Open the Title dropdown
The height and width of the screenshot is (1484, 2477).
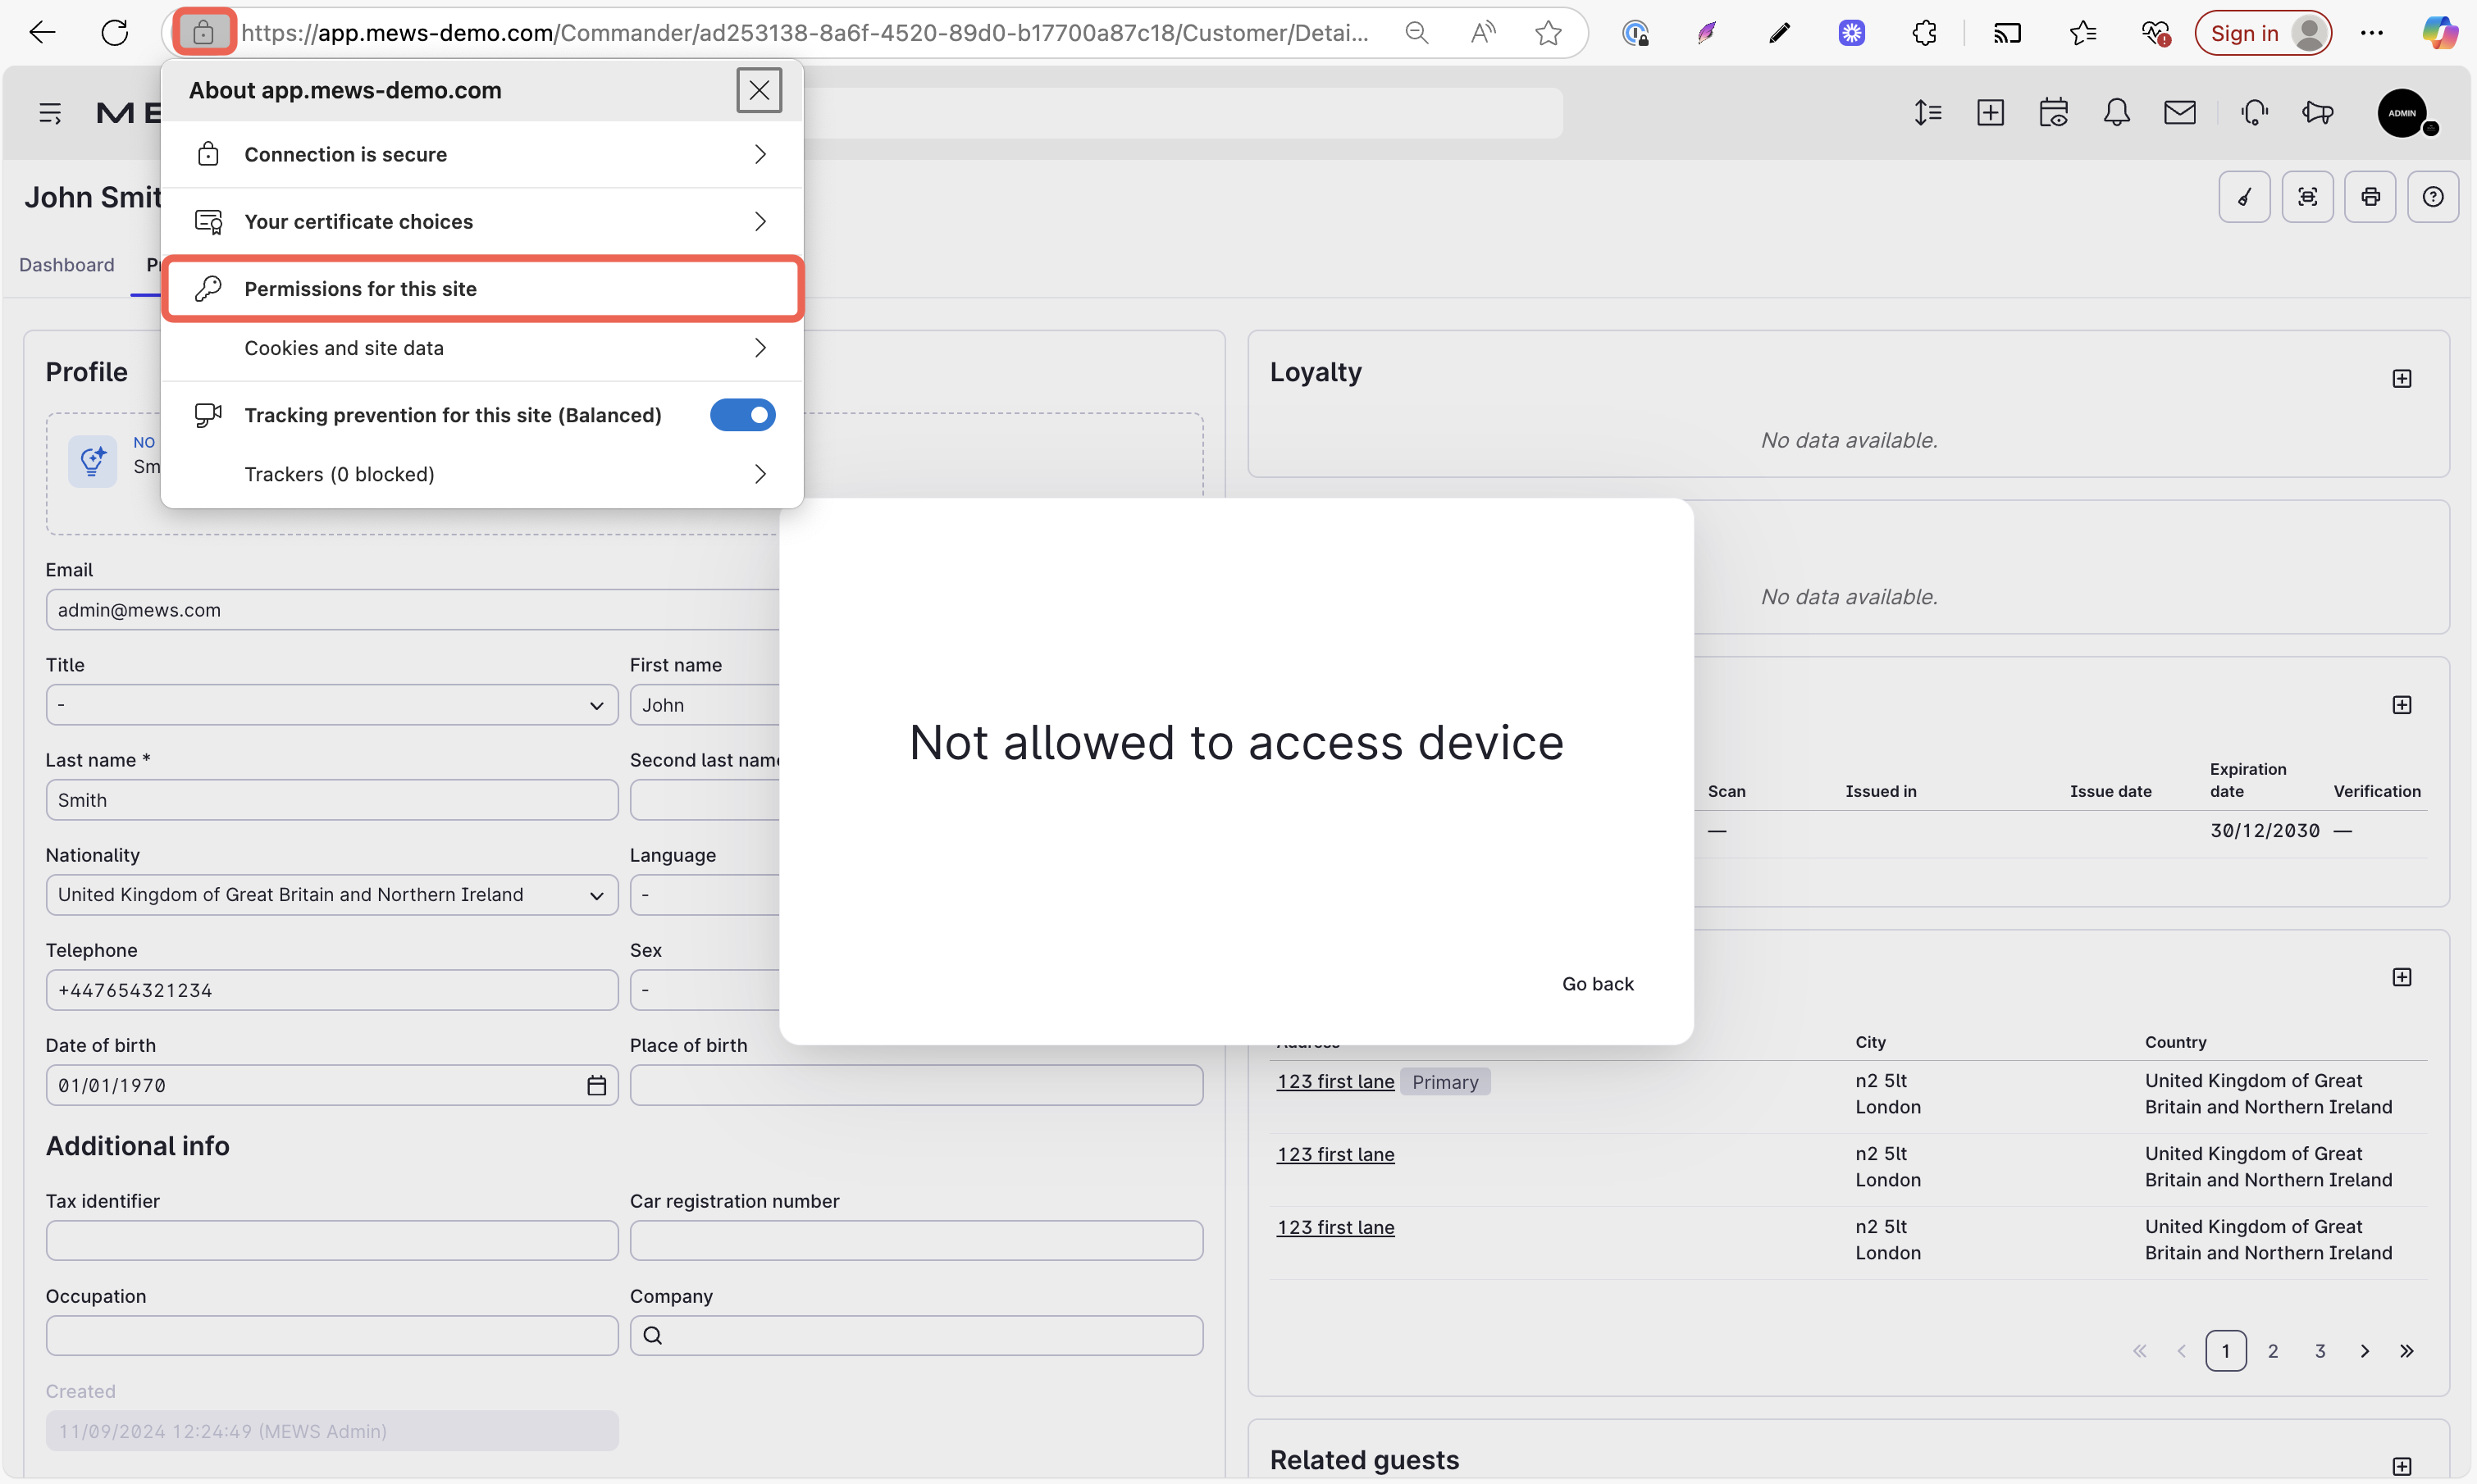[x=331, y=705]
